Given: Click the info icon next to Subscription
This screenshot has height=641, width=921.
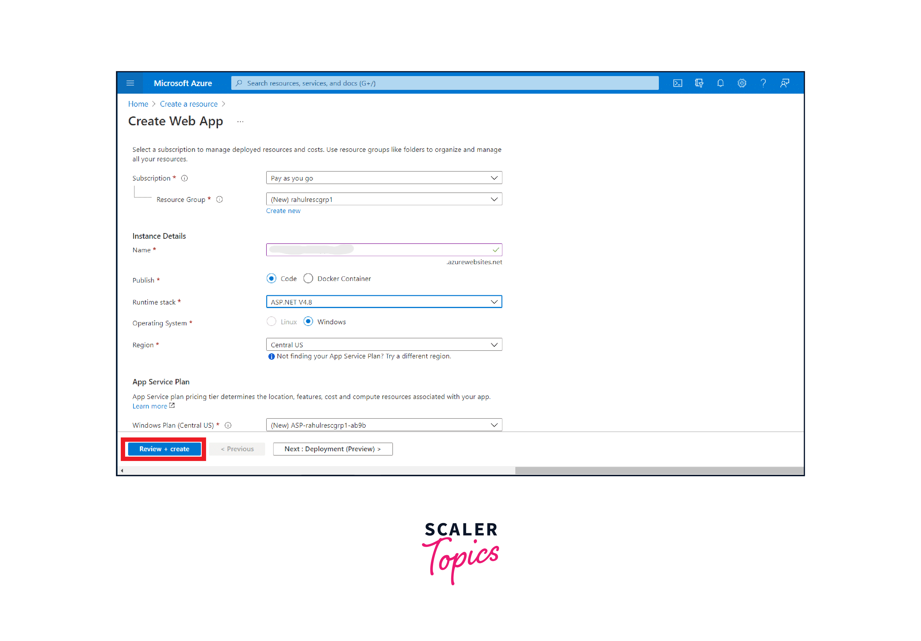Looking at the screenshot, I should (x=184, y=178).
